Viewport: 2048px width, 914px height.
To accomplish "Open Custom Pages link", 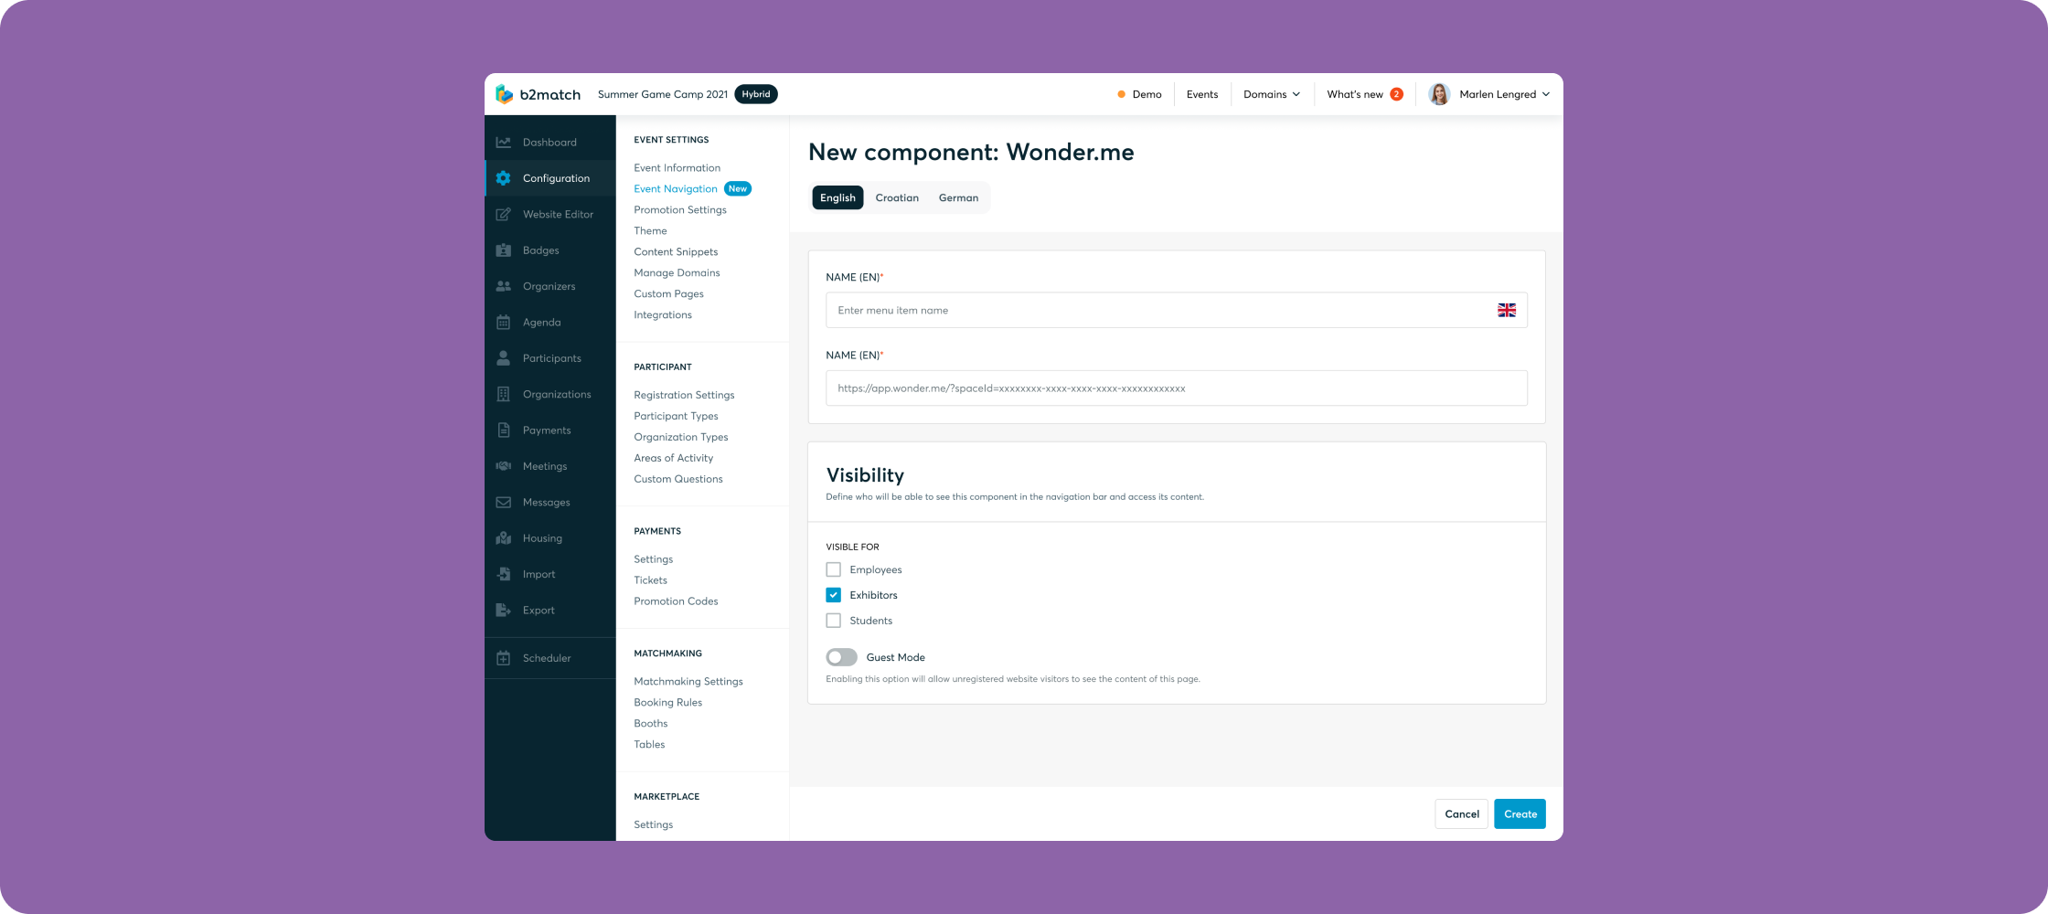I will (x=668, y=294).
